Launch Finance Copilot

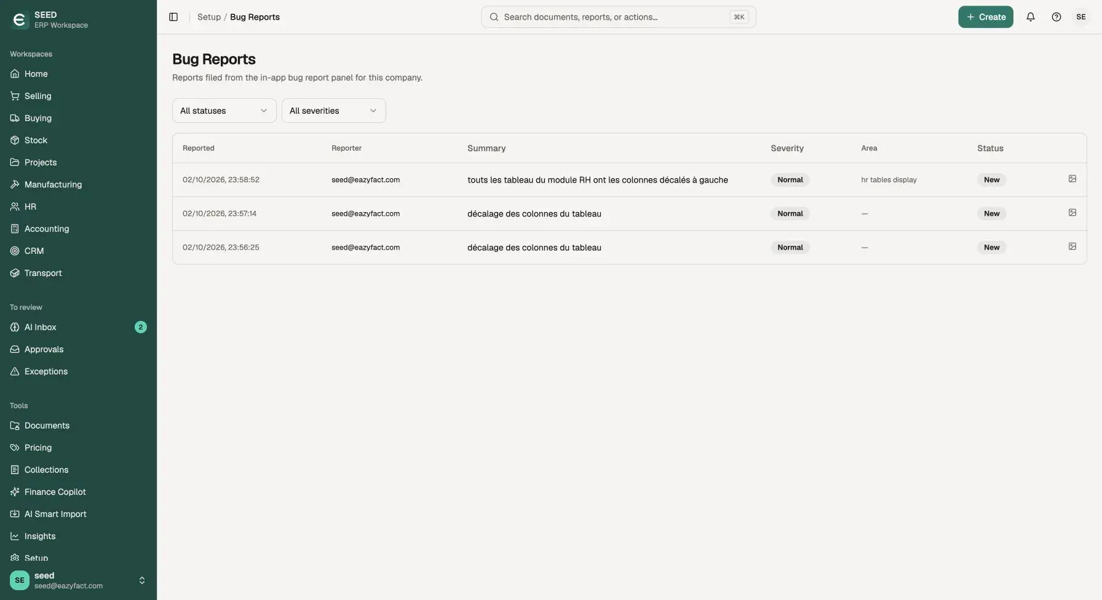78,492
